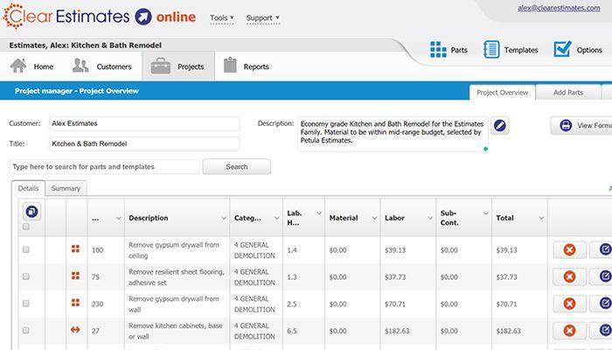Delete the drywall from ceiling row
This screenshot has width=612, height=350.
pos(569,249)
